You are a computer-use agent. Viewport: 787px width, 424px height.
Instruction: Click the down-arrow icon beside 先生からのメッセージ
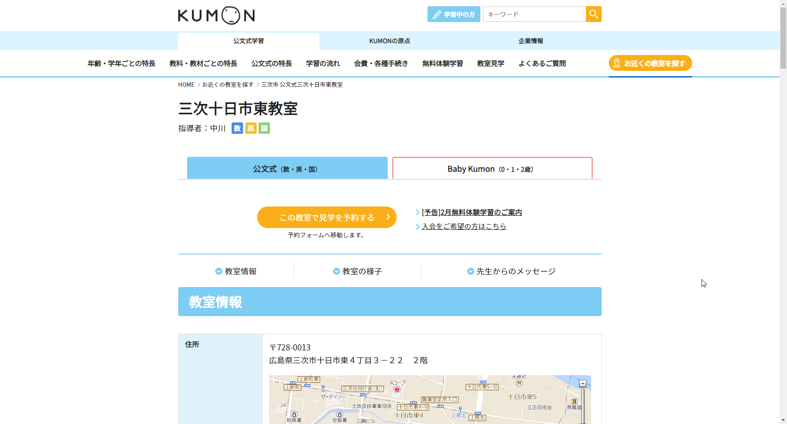click(470, 271)
